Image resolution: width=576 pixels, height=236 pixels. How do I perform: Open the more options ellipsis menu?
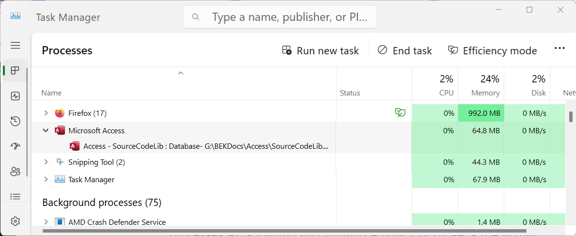560,48
